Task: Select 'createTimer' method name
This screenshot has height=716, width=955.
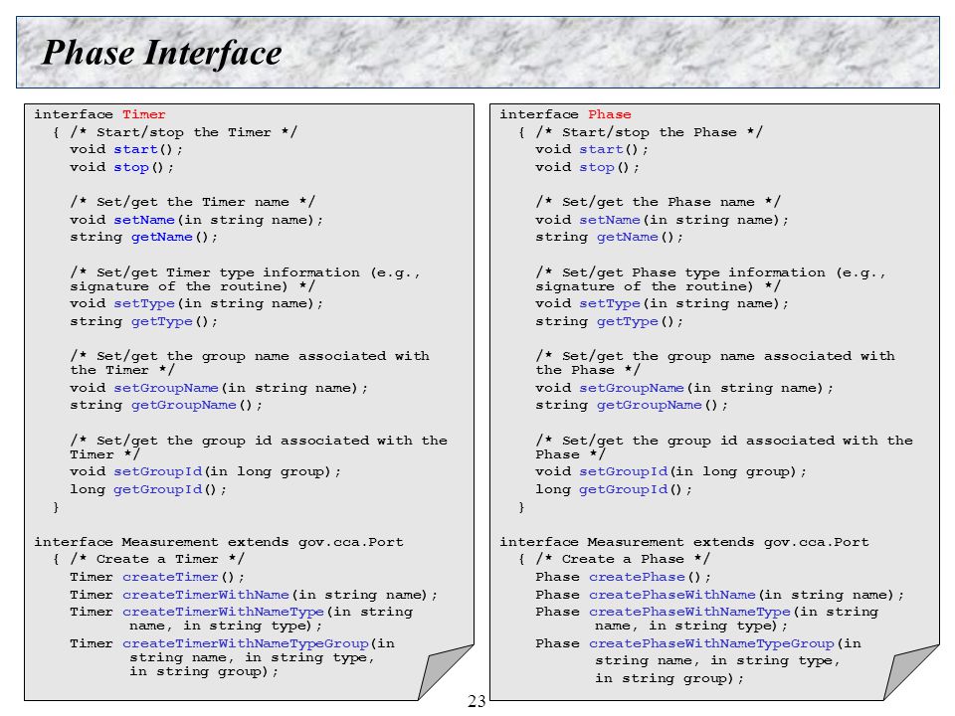Action: point(170,577)
